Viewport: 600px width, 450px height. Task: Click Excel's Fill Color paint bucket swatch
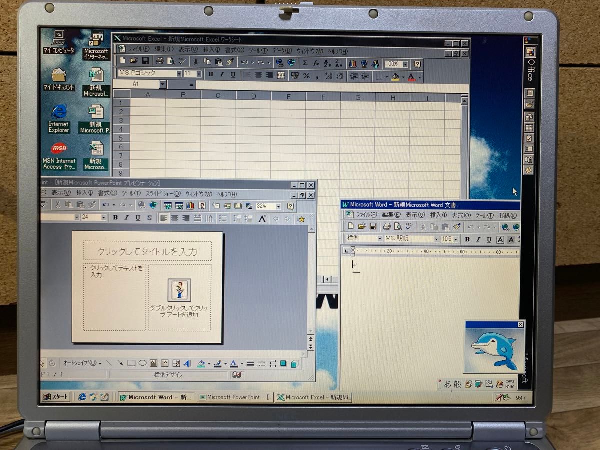point(395,77)
